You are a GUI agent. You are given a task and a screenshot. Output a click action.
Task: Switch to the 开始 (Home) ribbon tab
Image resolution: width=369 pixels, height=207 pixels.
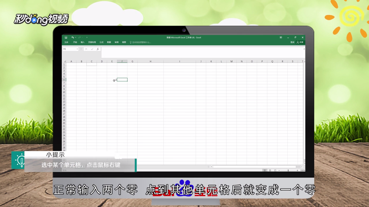click(x=75, y=42)
